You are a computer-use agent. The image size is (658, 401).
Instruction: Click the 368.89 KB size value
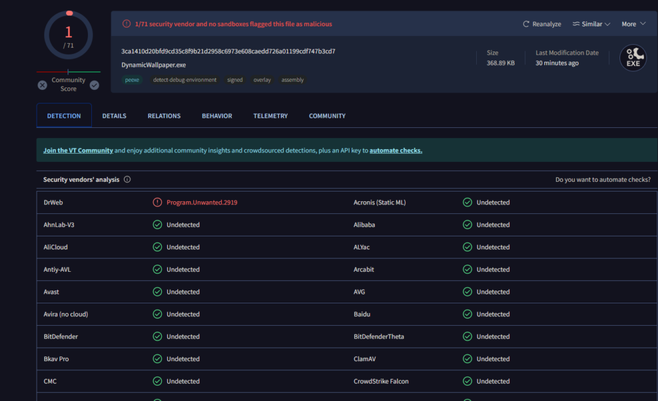coord(501,63)
